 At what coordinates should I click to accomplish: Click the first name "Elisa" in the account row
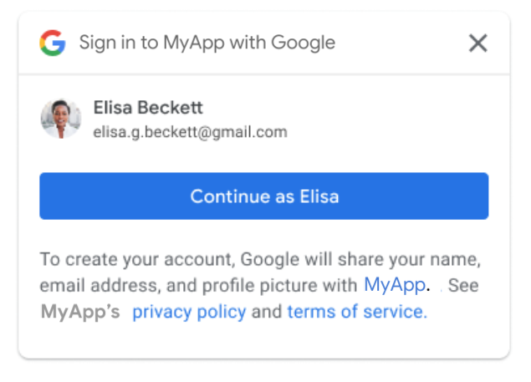(113, 108)
